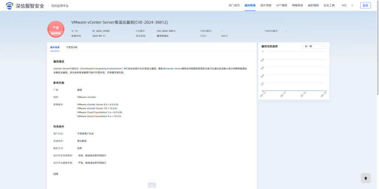Viewport: 379px width, 189px height.
Task: Click the 09-16 label on chart axis
Action: [303, 94]
